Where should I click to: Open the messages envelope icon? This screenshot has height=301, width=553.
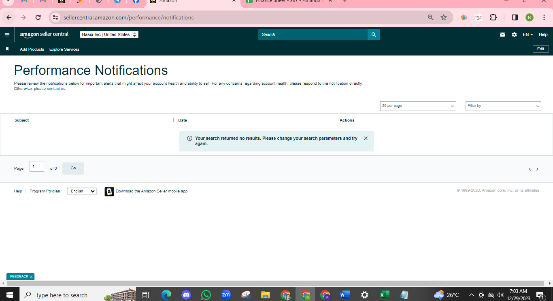[x=502, y=35]
